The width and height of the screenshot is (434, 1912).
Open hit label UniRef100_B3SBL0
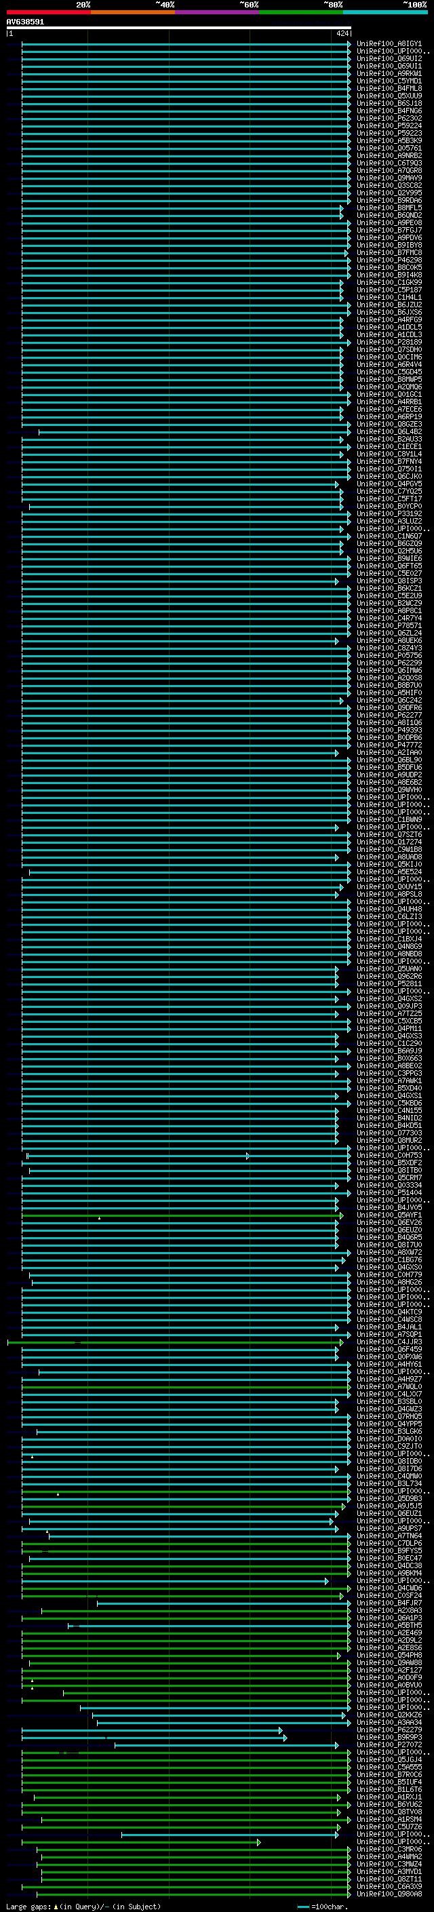(x=389, y=1401)
